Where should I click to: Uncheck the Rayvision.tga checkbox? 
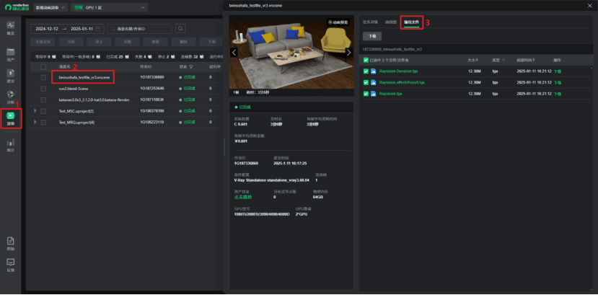pyautogui.click(x=366, y=93)
